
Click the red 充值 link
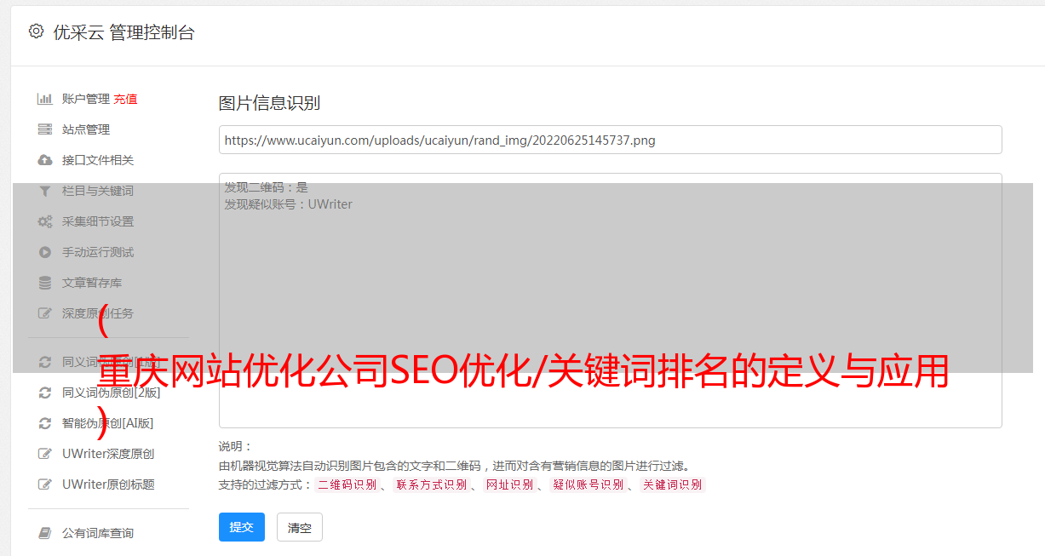click(x=125, y=99)
